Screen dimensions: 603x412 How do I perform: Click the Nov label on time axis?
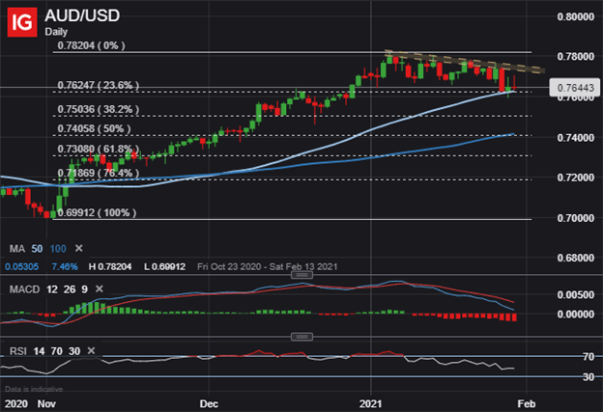point(46,404)
